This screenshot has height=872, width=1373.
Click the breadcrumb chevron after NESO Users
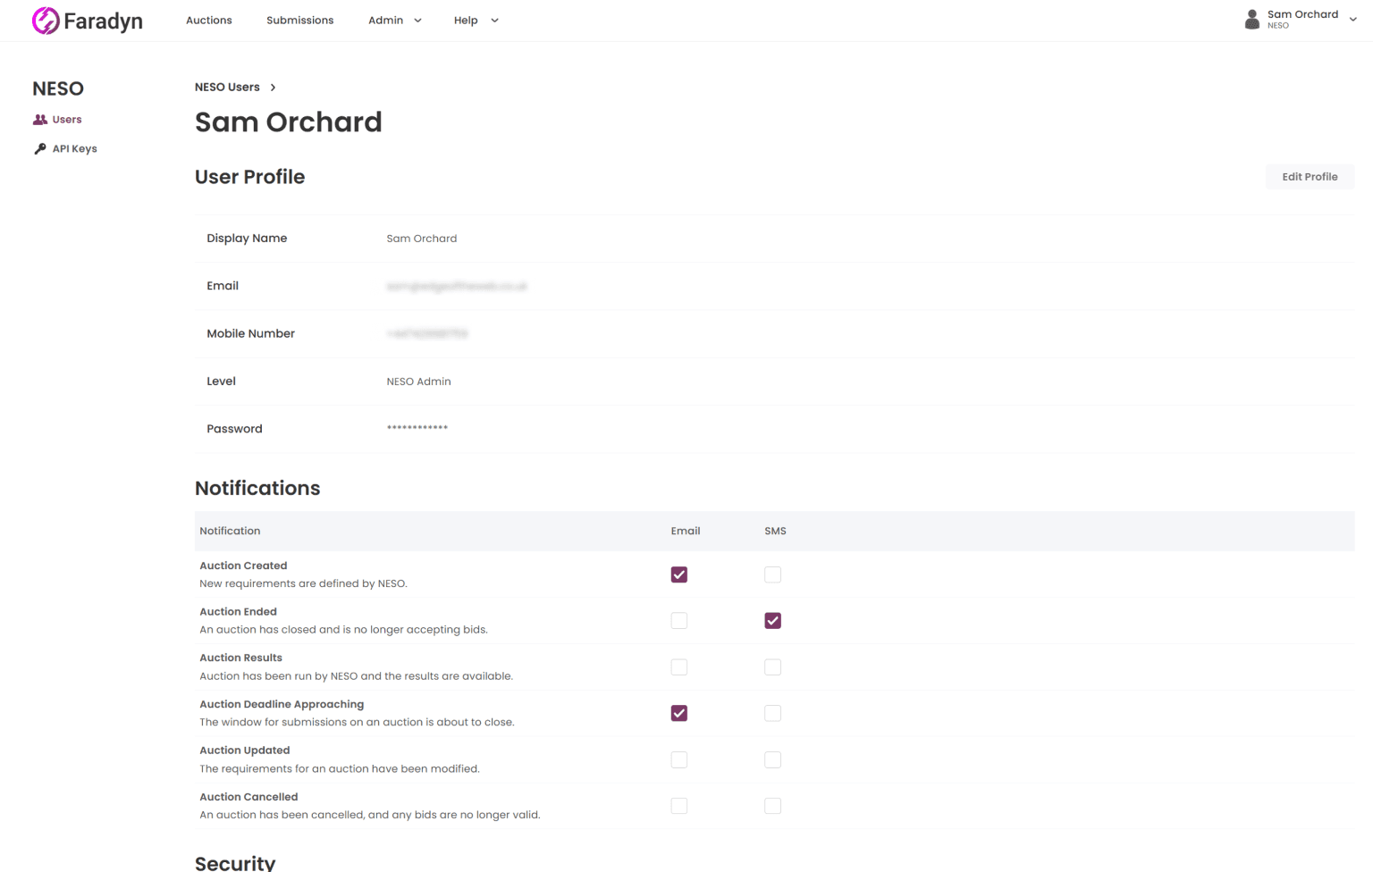pyautogui.click(x=273, y=88)
